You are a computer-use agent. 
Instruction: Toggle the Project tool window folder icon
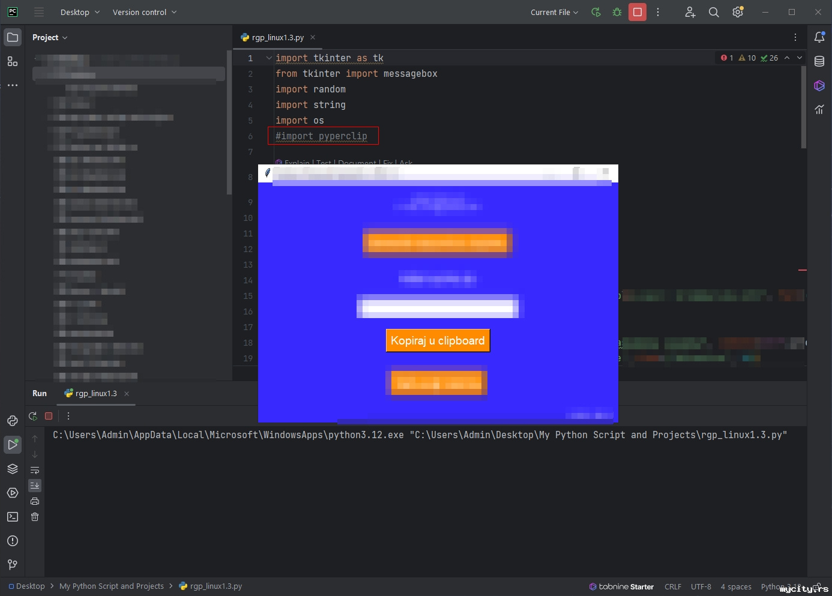click(13, 37)
